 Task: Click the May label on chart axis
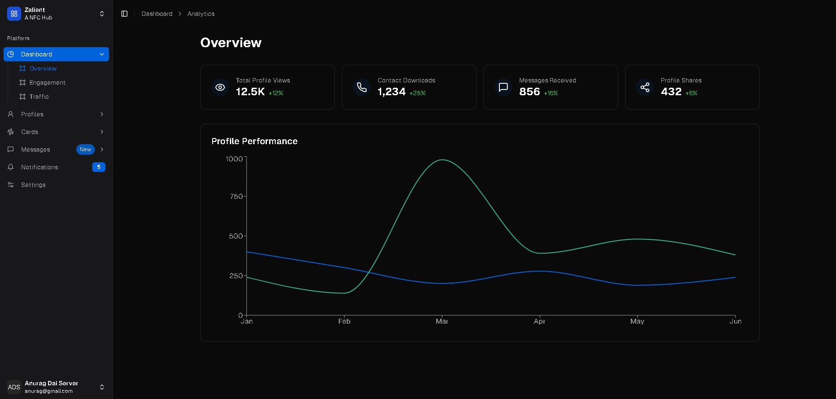(637, 321)
